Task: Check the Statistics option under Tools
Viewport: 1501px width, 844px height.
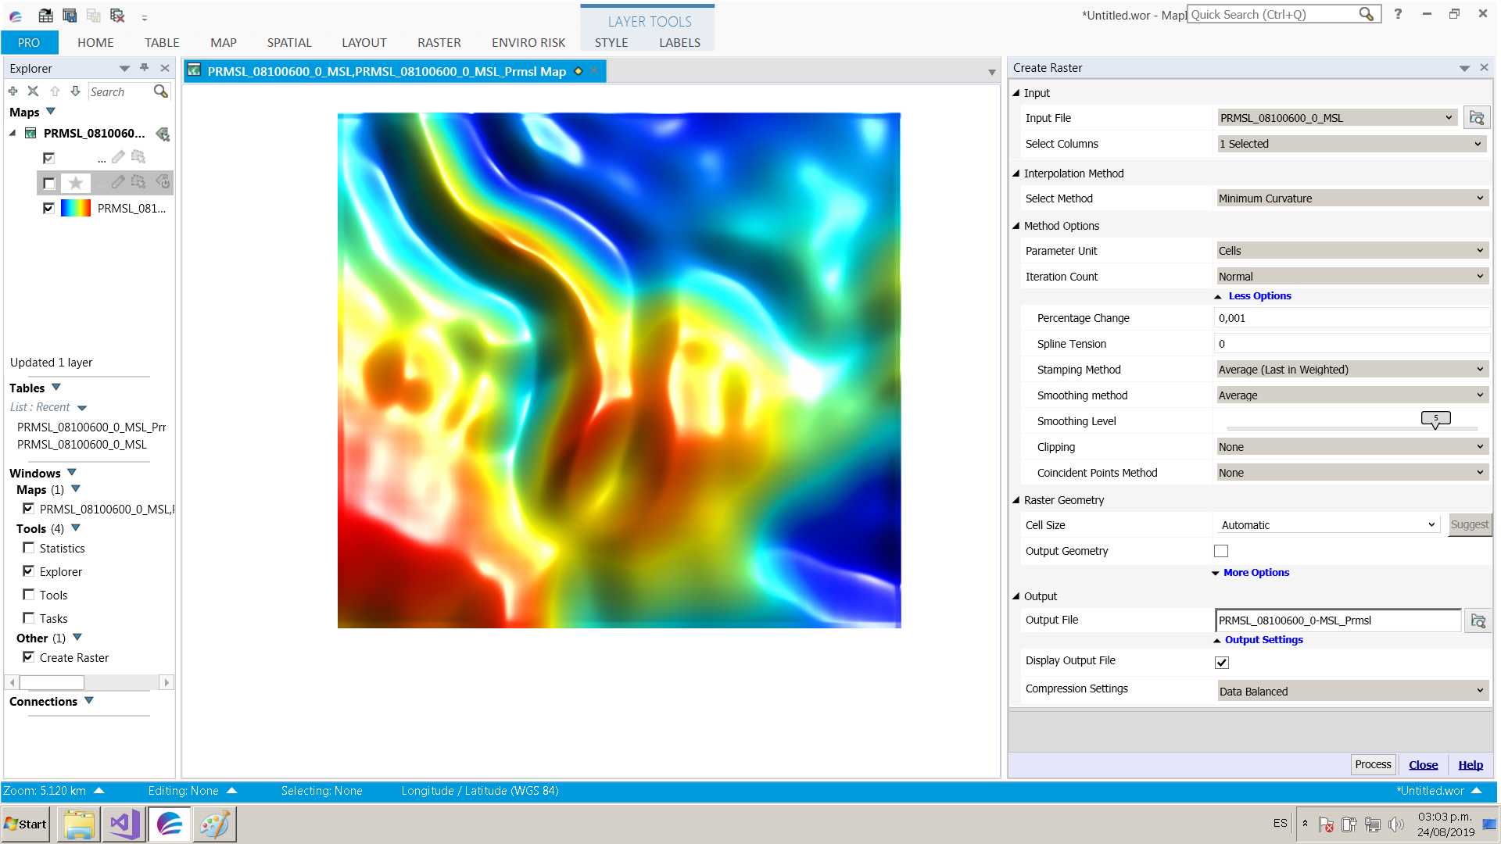Action: point(29,548)
